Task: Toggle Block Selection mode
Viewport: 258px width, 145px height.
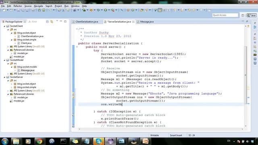Action: (164, 10)
